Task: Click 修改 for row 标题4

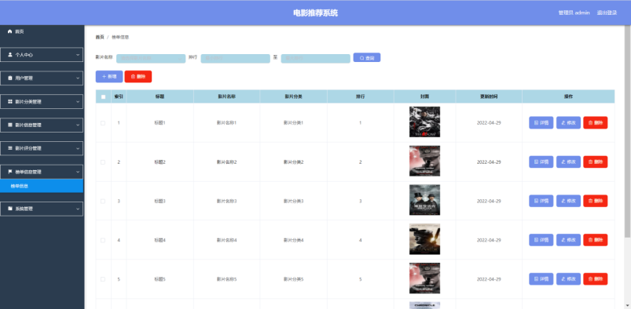Action: point(568,239)
